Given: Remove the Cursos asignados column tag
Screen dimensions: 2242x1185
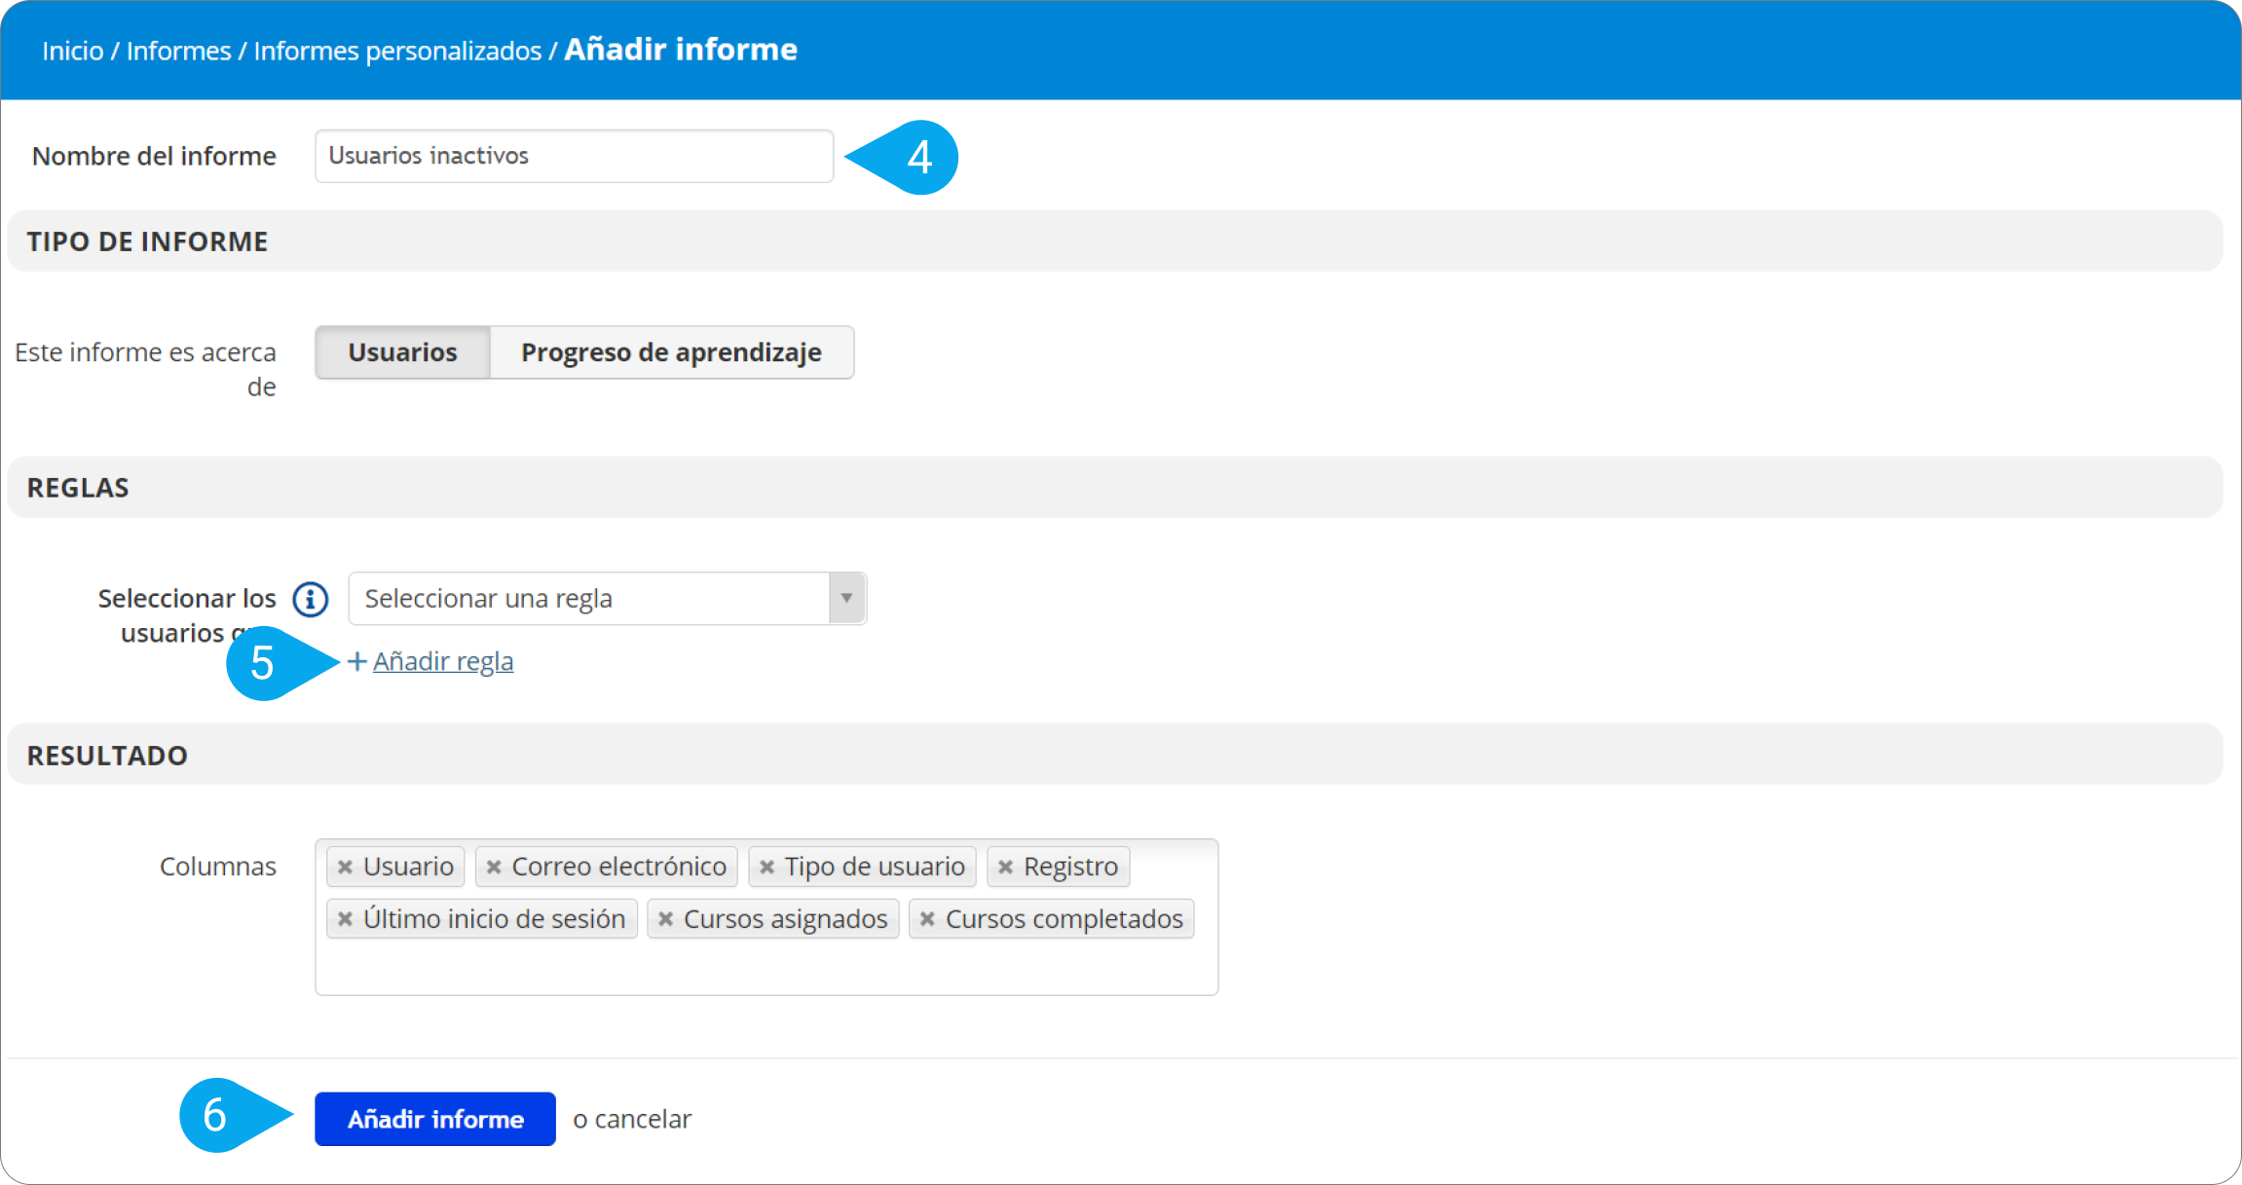Looking at the screenshot, I should tap(665, 919).
